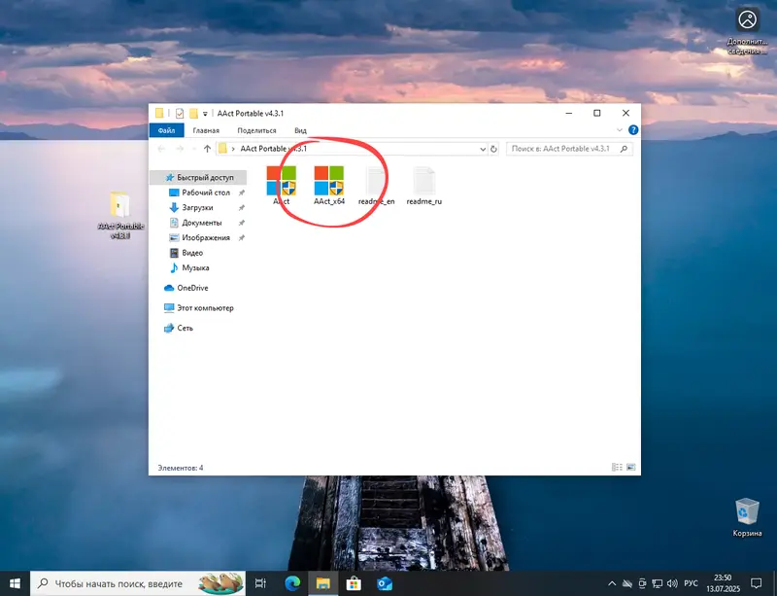
Task: Open the Quick Access Toolbar customize dropdown
Action: 207,113
